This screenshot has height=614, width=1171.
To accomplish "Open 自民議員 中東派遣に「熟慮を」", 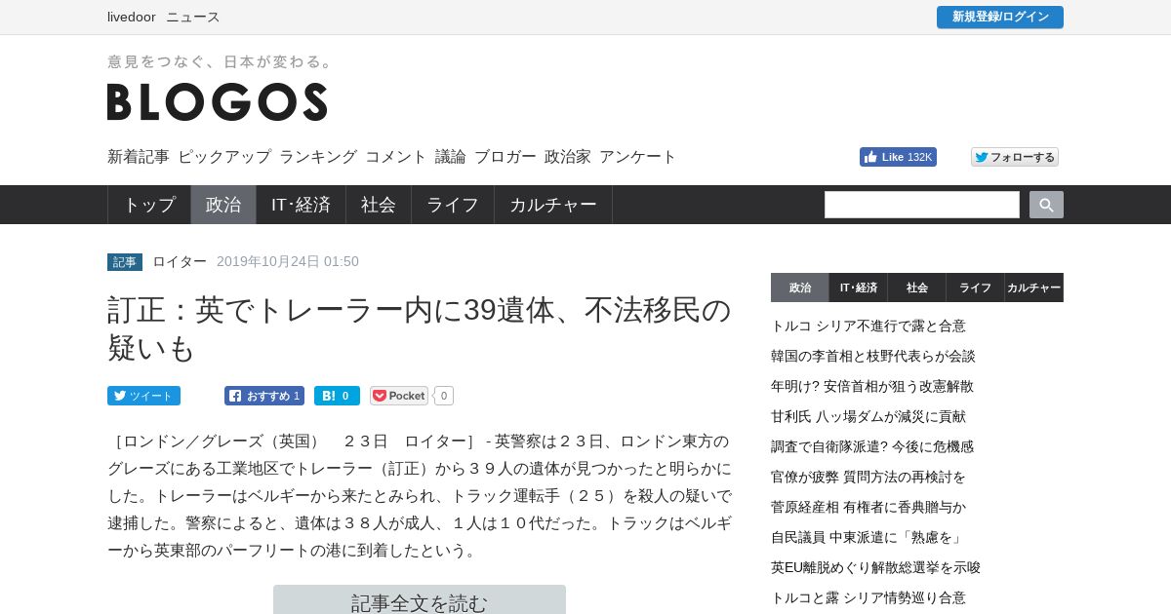I will 867,537.
